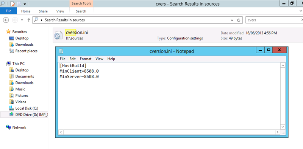Go up one folder level arrow

(29, 20)
